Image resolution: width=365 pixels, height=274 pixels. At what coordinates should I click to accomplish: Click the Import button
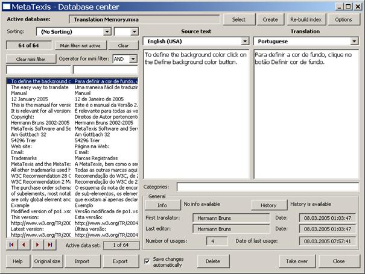(83, 261)
